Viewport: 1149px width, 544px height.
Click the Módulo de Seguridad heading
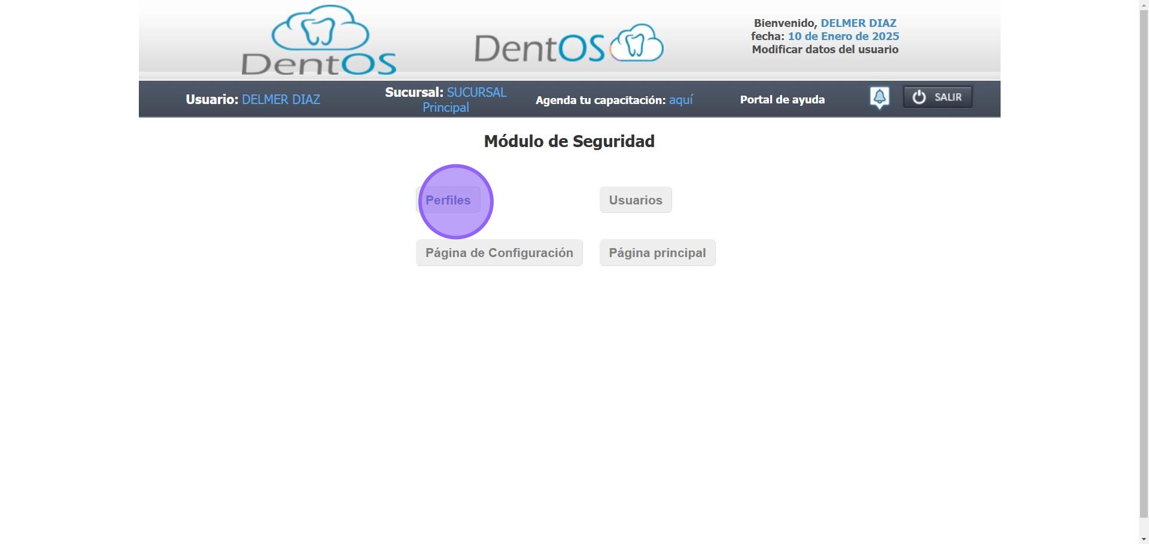[569, 142]
